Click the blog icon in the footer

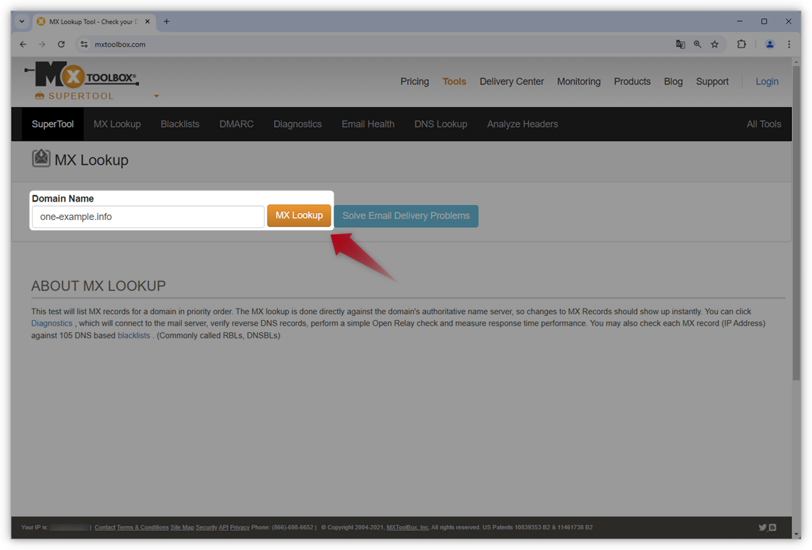point(772,527)
